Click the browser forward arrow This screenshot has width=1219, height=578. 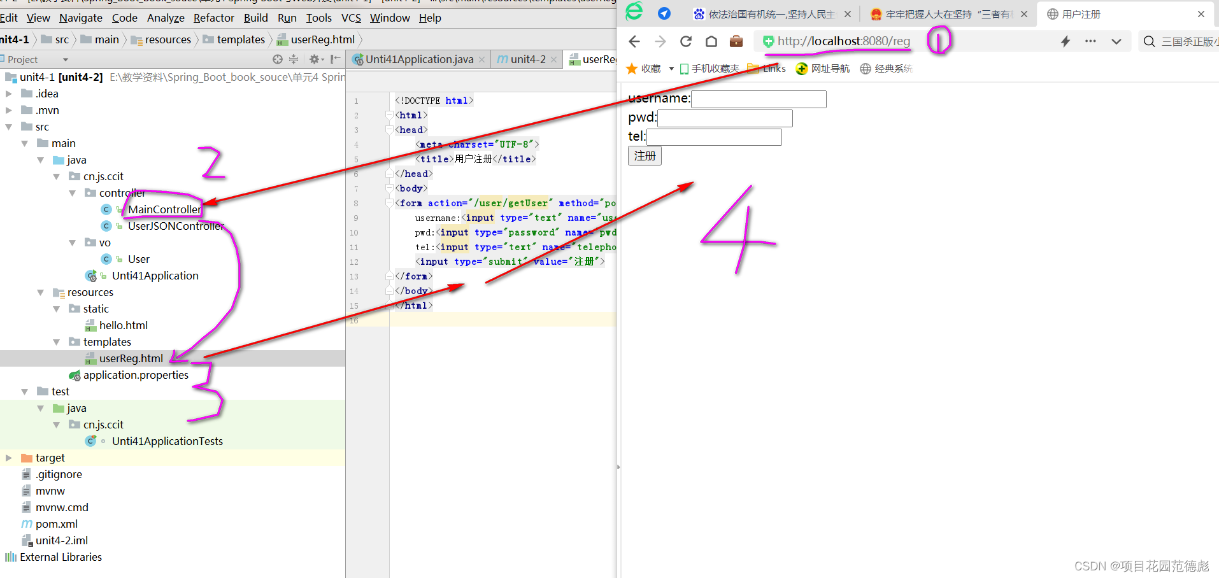click(660, 41)
